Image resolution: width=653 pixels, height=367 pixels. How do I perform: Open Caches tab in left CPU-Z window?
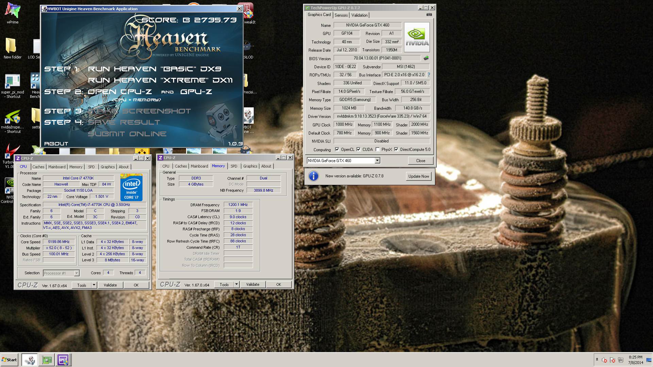pos(38,167)
